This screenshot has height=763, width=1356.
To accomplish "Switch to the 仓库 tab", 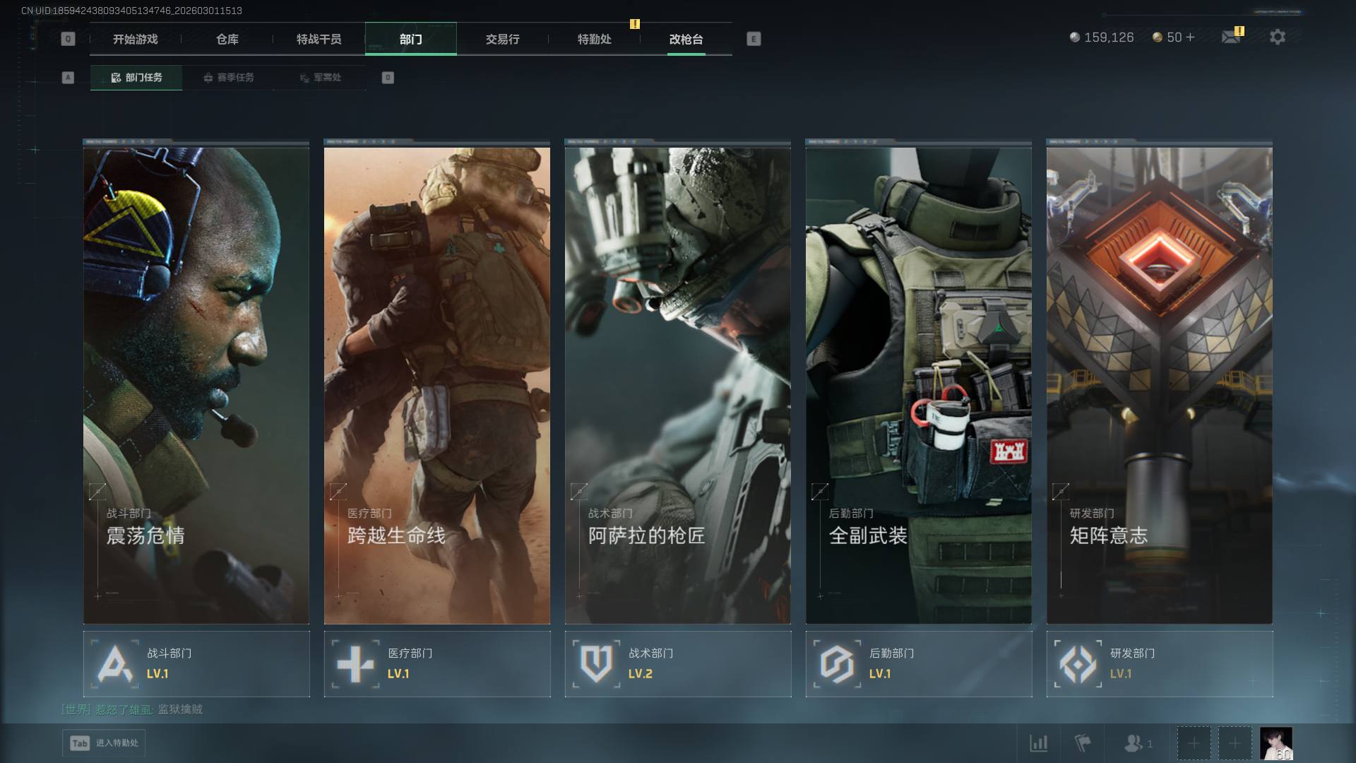I will coord(227,39).
